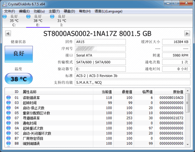The width and height of the screenshot is (195, 152).
Task: Click the drive letter field E:
Action: point(100,69)
